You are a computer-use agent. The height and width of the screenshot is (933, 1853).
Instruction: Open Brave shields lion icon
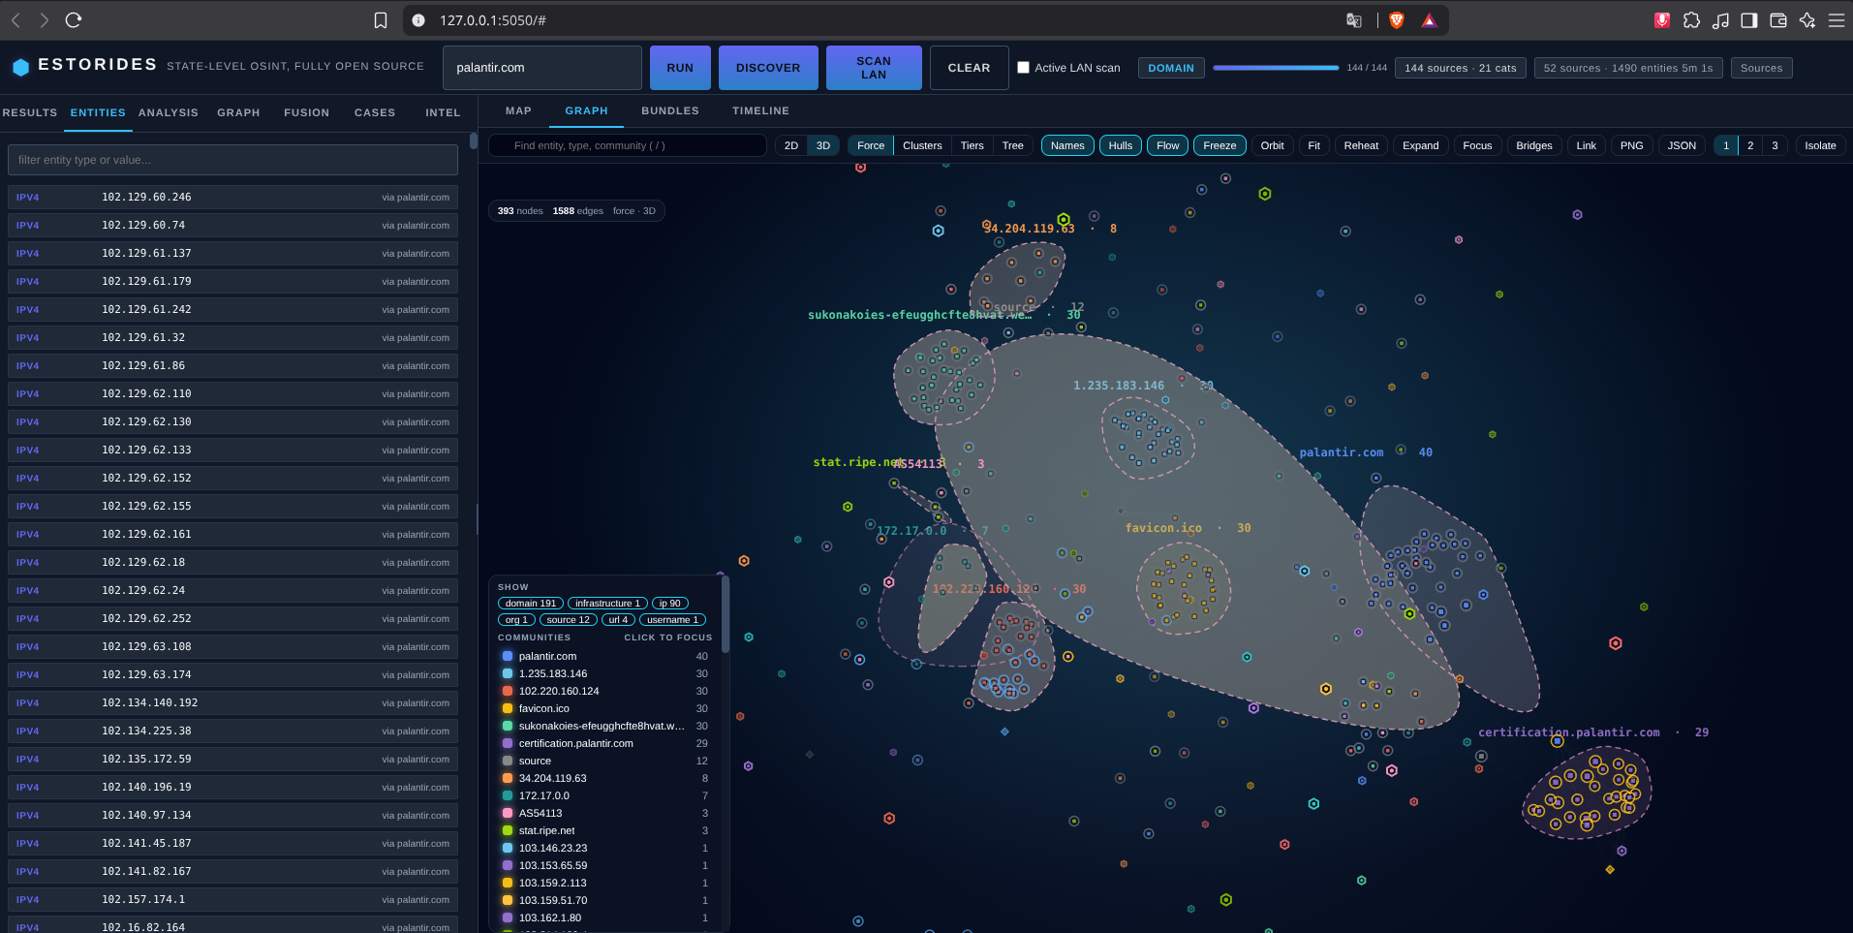[1397, 20]
